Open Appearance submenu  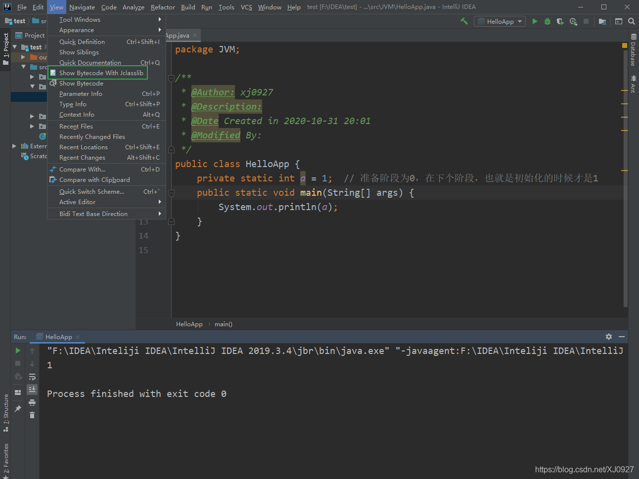coord(106,30)
